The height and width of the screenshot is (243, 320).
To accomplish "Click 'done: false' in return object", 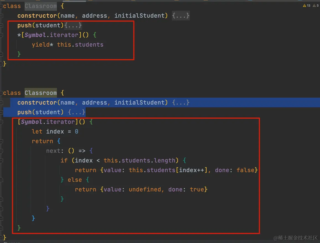I will pos(235,170).
